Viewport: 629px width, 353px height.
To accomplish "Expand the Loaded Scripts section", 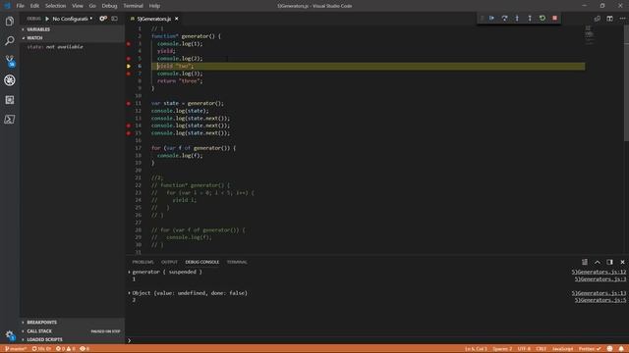I will pyautogui.click(x=72, y=339).
